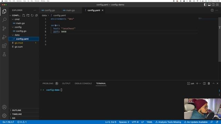The width and height of the screenshot is (221, 124).
Task: Change language mode from YAML
Action: pos(150,122)
